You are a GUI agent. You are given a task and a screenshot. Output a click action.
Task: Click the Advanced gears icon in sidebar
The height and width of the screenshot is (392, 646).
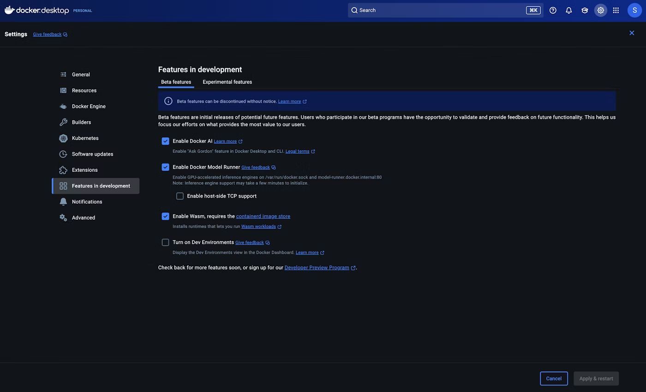63,217
